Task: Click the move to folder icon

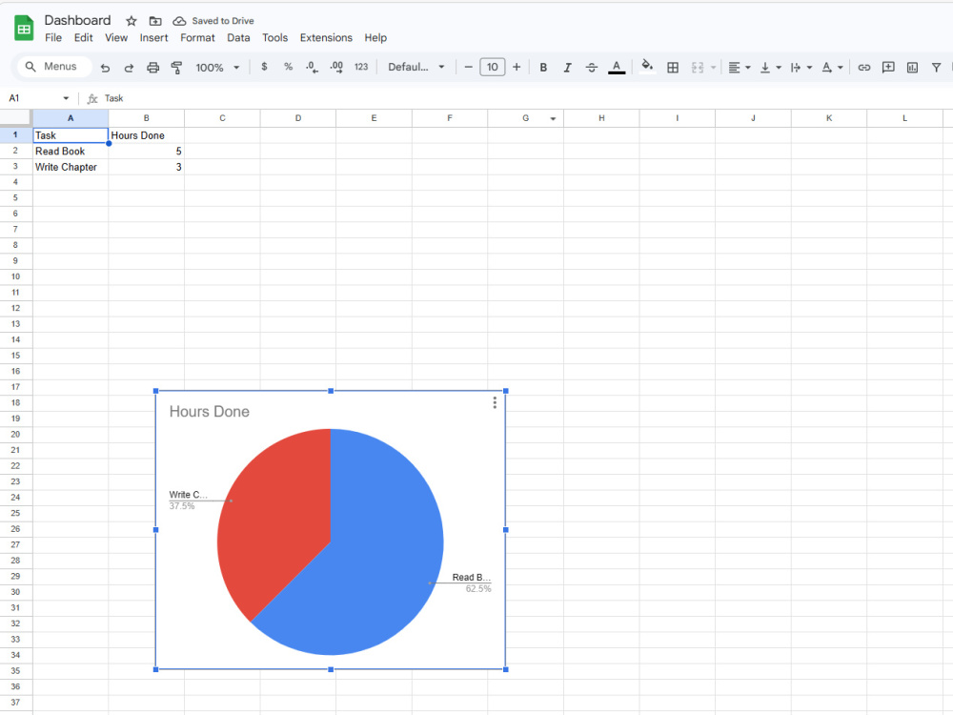Action: 155,21
